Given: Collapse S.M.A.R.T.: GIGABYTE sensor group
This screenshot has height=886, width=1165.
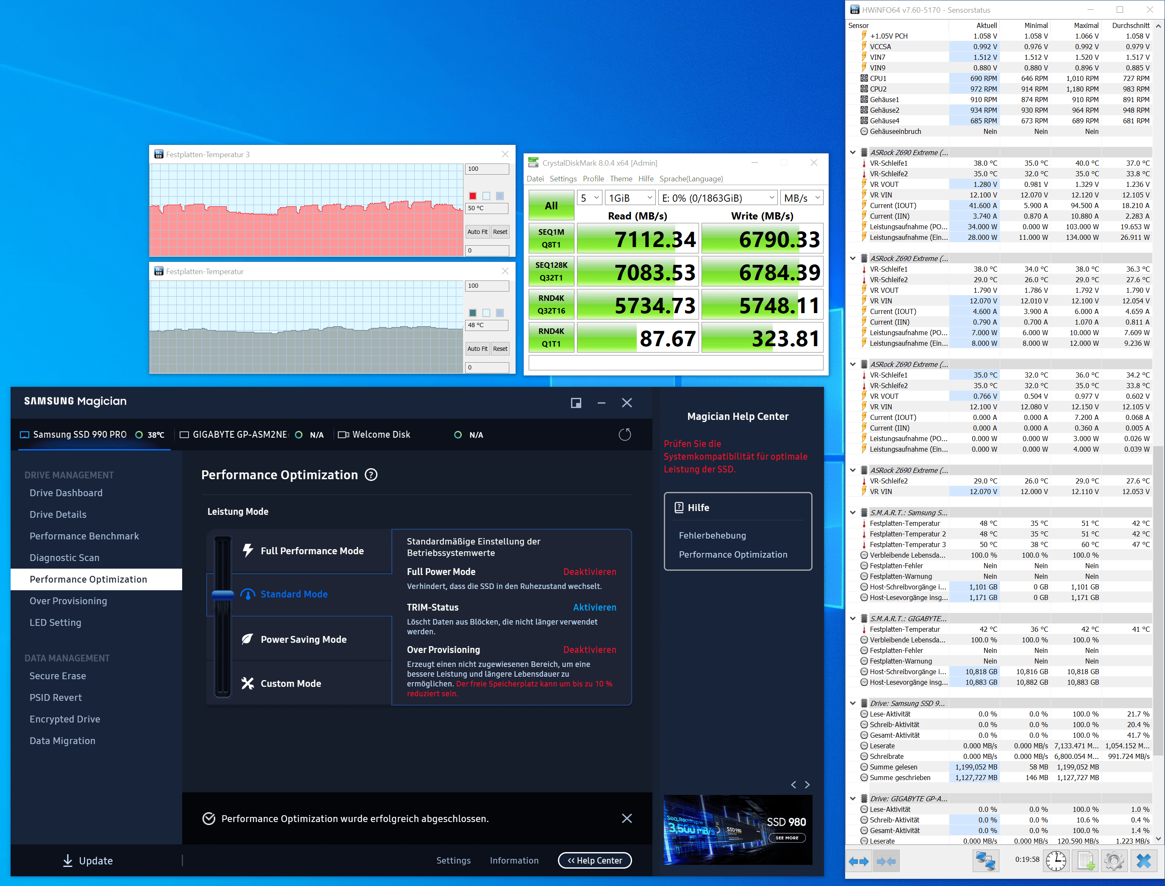Looking at the screenshot, I should (x=852, y=619).
